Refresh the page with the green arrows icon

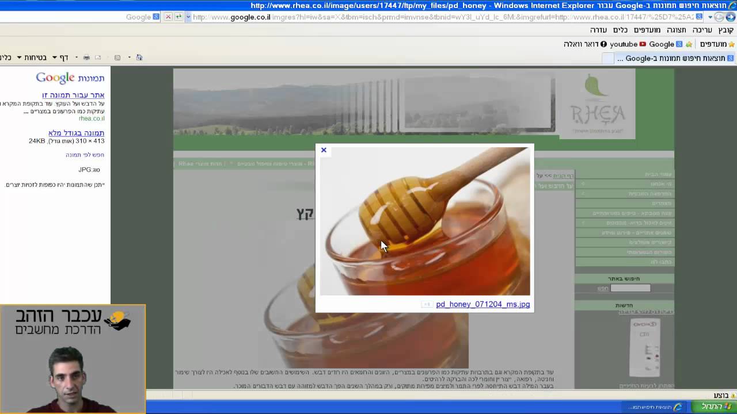pos(178,17)
